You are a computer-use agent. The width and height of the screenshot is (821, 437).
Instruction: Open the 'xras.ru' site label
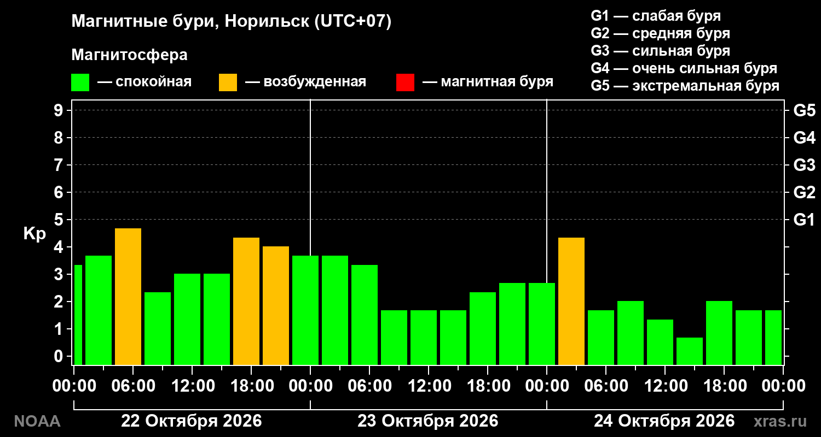[x=780, y=421]
